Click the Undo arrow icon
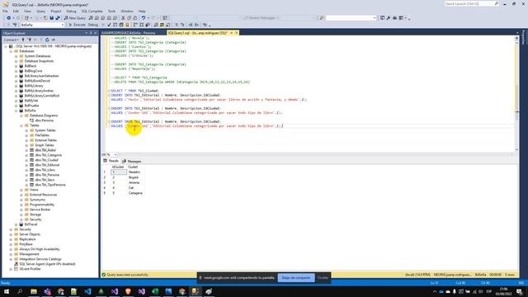This screenshot has width=528, height=297. [x=144, y=18]
